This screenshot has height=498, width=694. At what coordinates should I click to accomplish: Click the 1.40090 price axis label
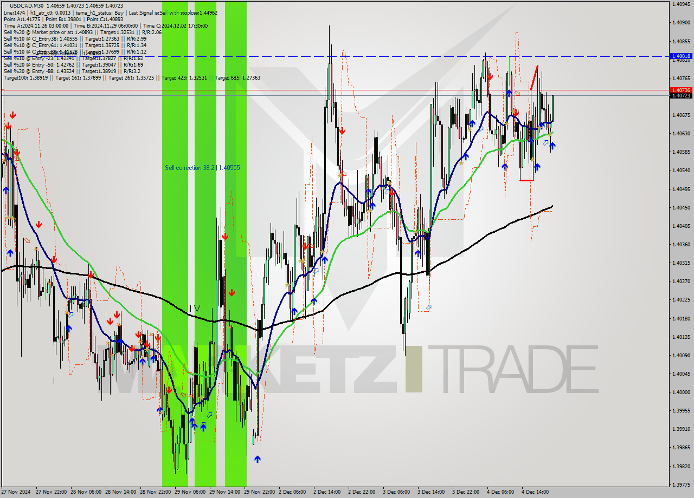point(681,355)
